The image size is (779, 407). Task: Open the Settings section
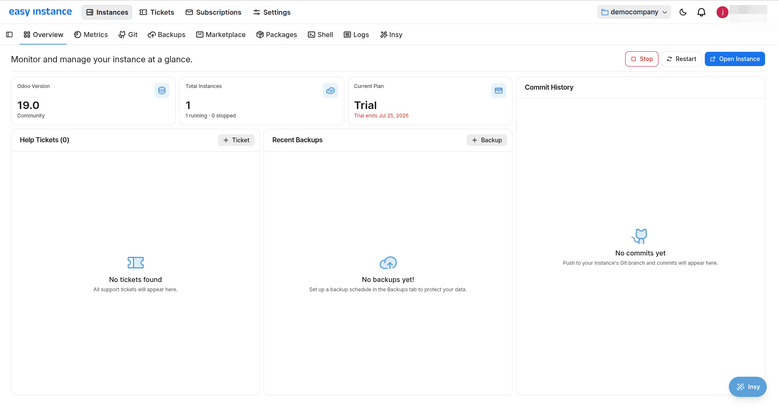tap(272, 12)
